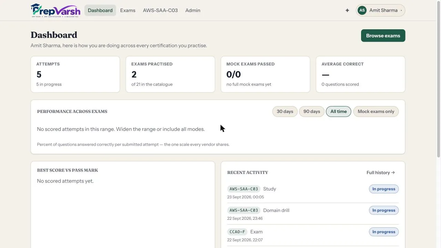Click the Recent activity heading
The height and width of the screenshot is (248, 441).
point(247,173)
